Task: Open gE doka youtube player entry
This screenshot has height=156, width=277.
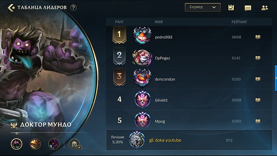Action: (189, 140)
